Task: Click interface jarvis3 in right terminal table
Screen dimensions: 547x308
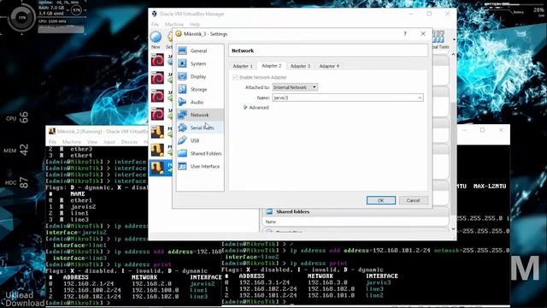Action: [x=378, y=282]
